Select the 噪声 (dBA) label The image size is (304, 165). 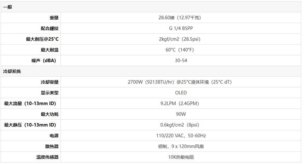44,60
